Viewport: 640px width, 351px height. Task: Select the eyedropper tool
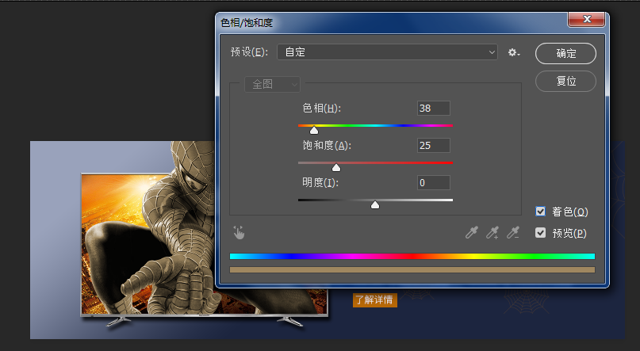pos(472,233)
